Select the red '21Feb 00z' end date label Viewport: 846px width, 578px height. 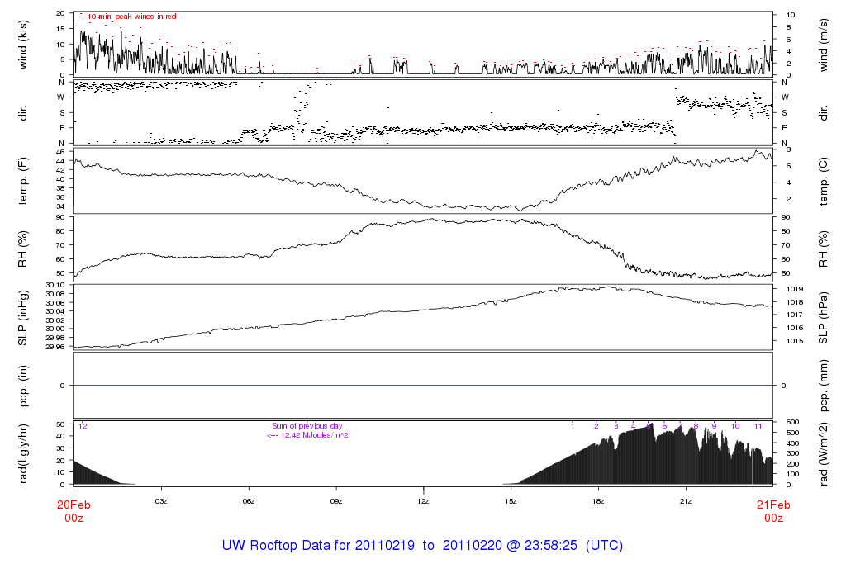pyautogui.click(x=772, y=511)
